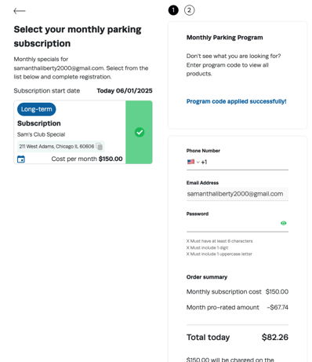Select the Long-term badge
The height and width of the screenshot is (362, 312).
pyautogui.click(x=37, y=109)
